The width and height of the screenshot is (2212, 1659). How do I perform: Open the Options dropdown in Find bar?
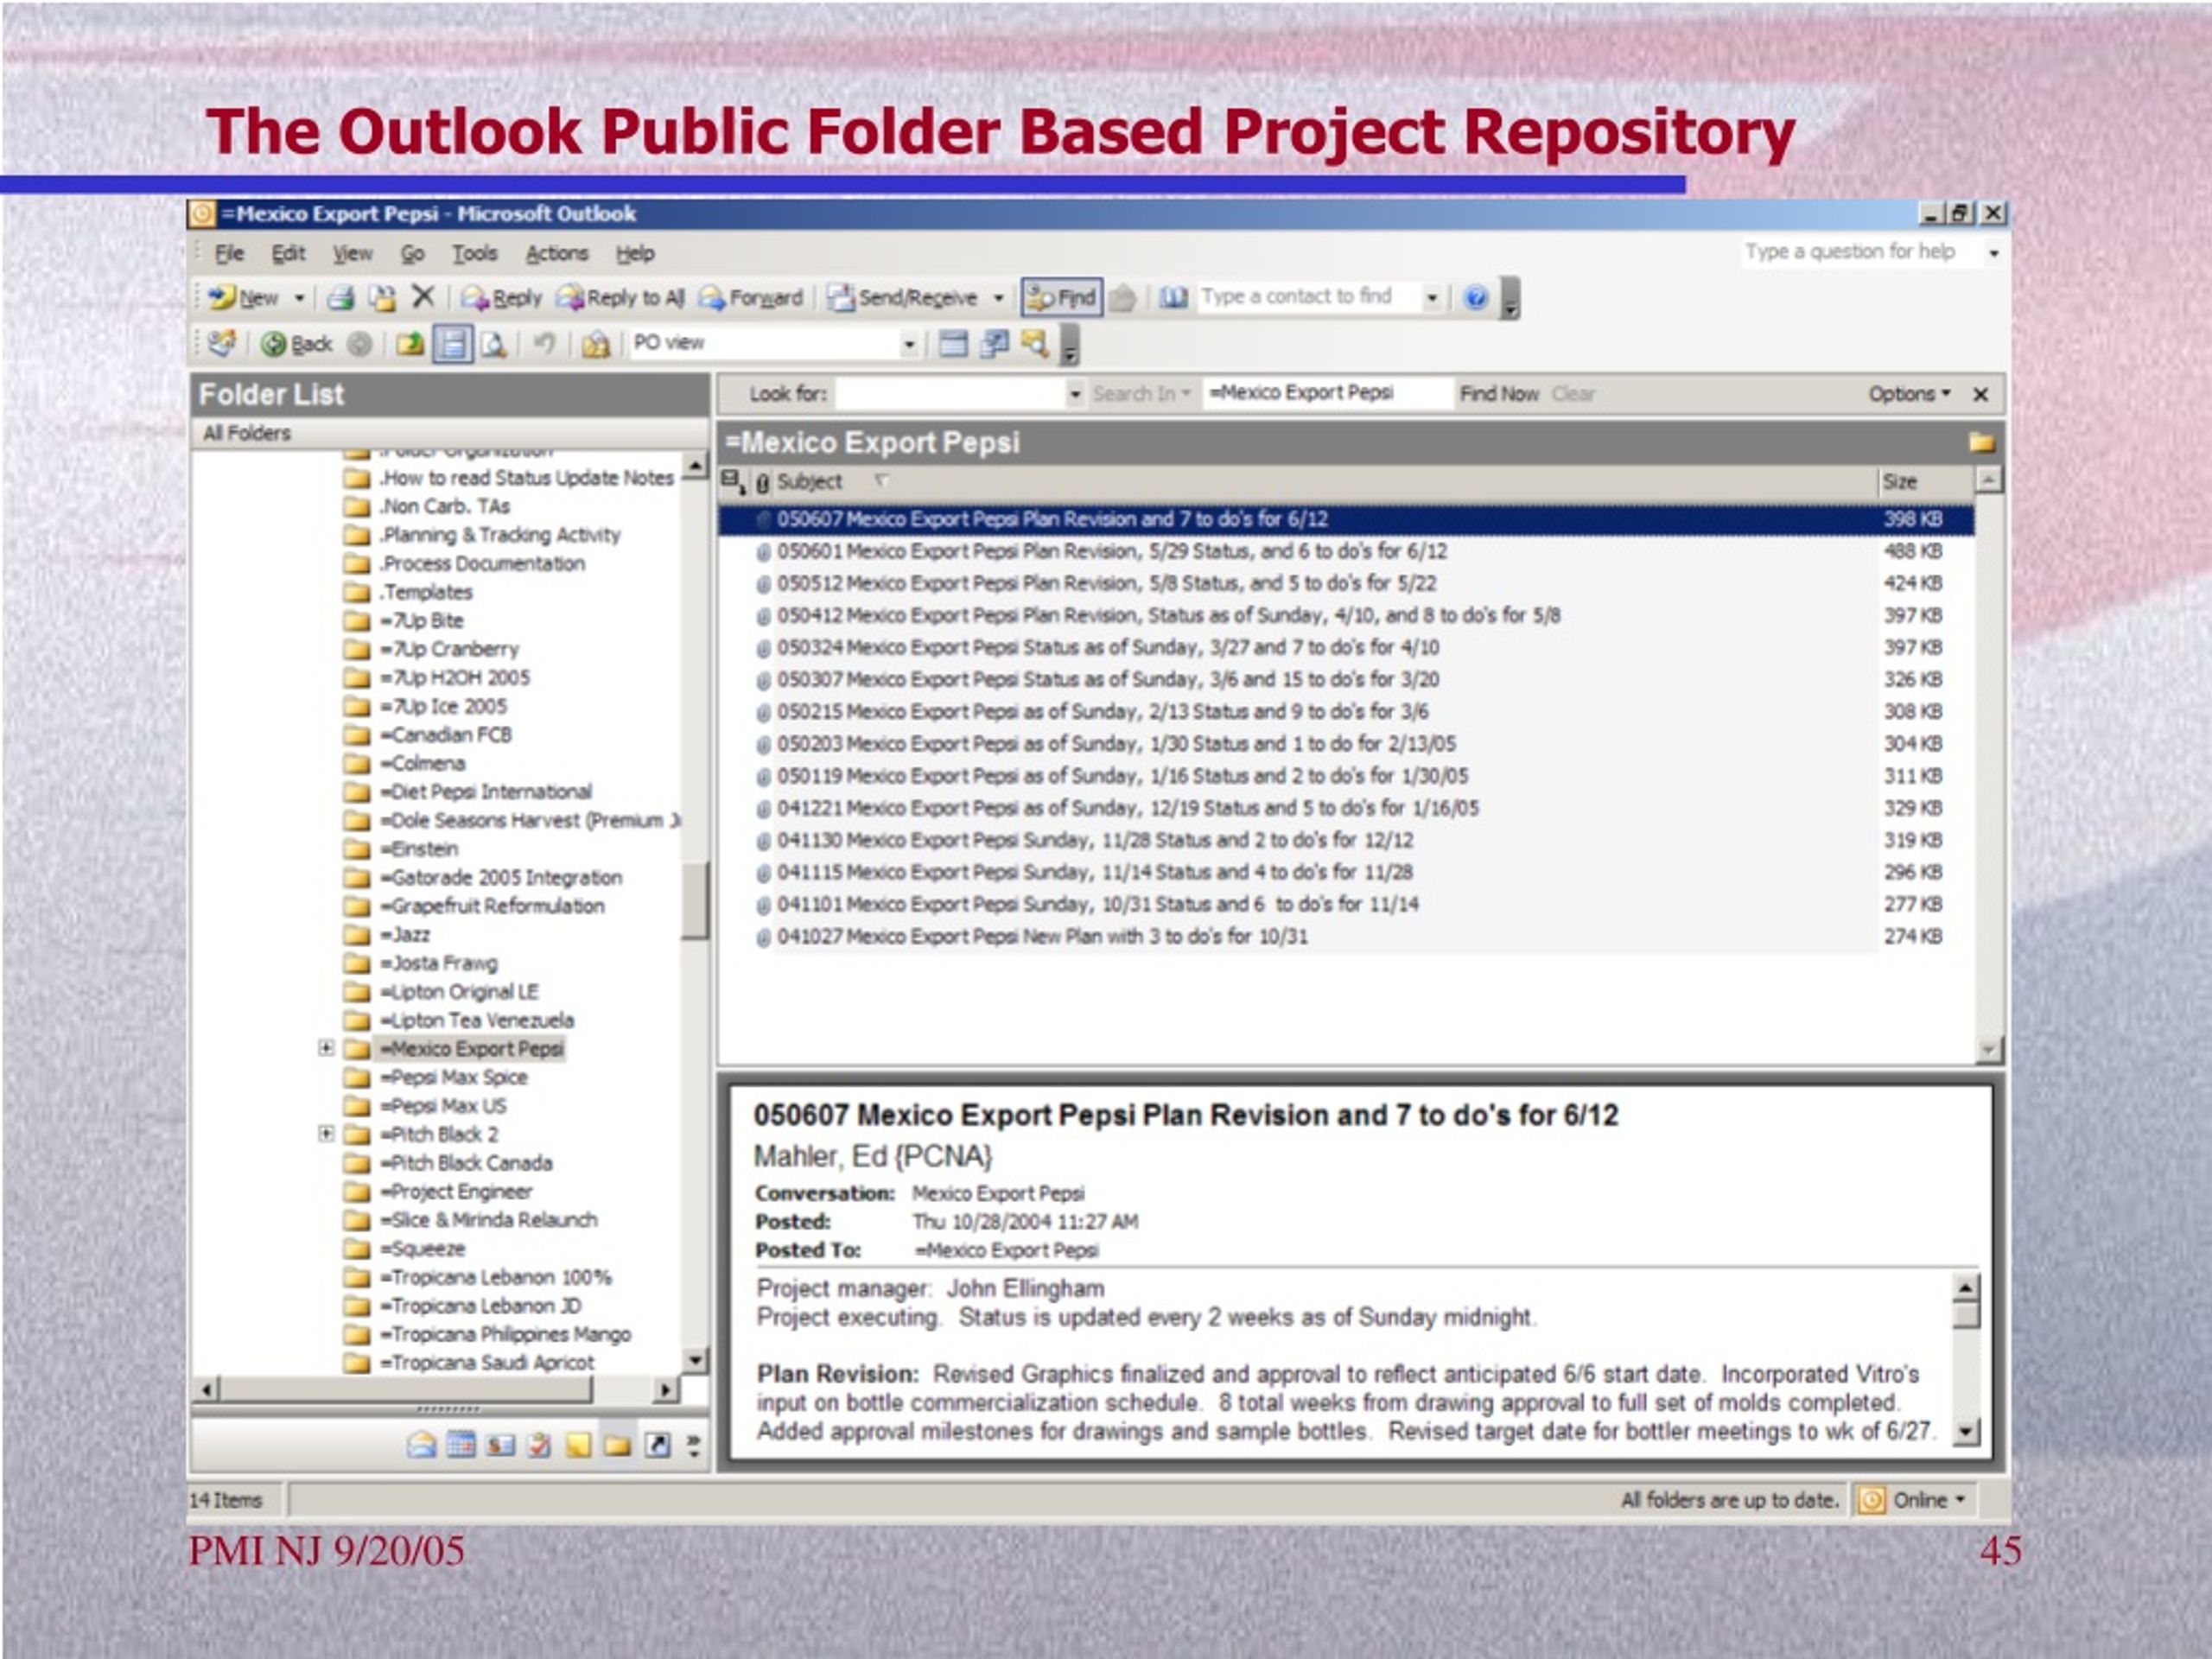(x=1909, y=394)
